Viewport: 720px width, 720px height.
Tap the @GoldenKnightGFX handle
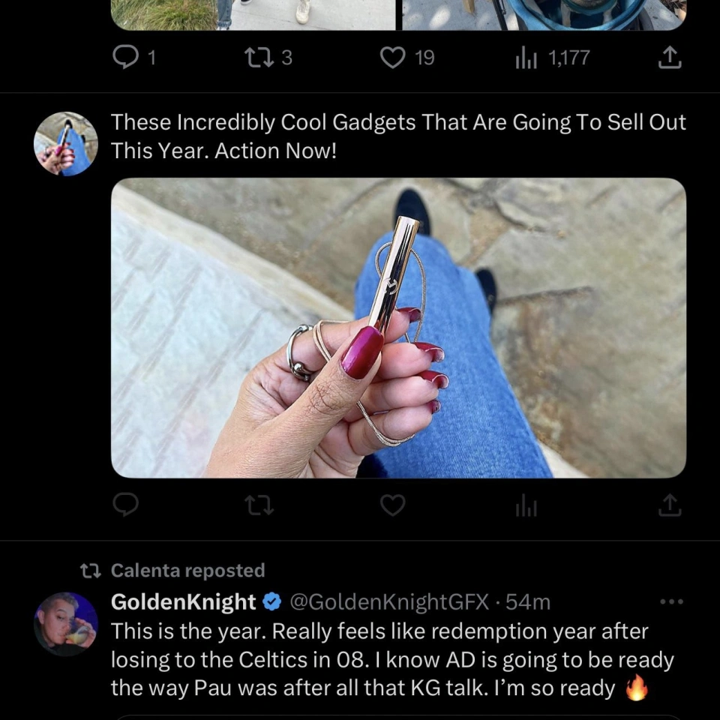point(388,601)
